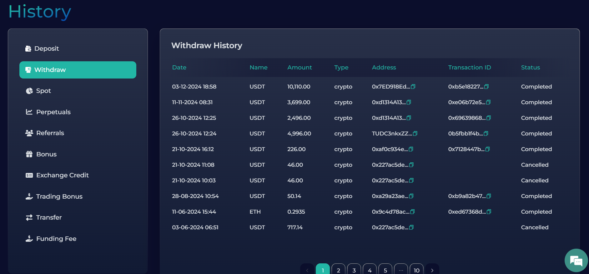Viewport: 589px width, 274px height.
Task: Expand the hidden pages ellipsis
Action: tap(401, 270)
